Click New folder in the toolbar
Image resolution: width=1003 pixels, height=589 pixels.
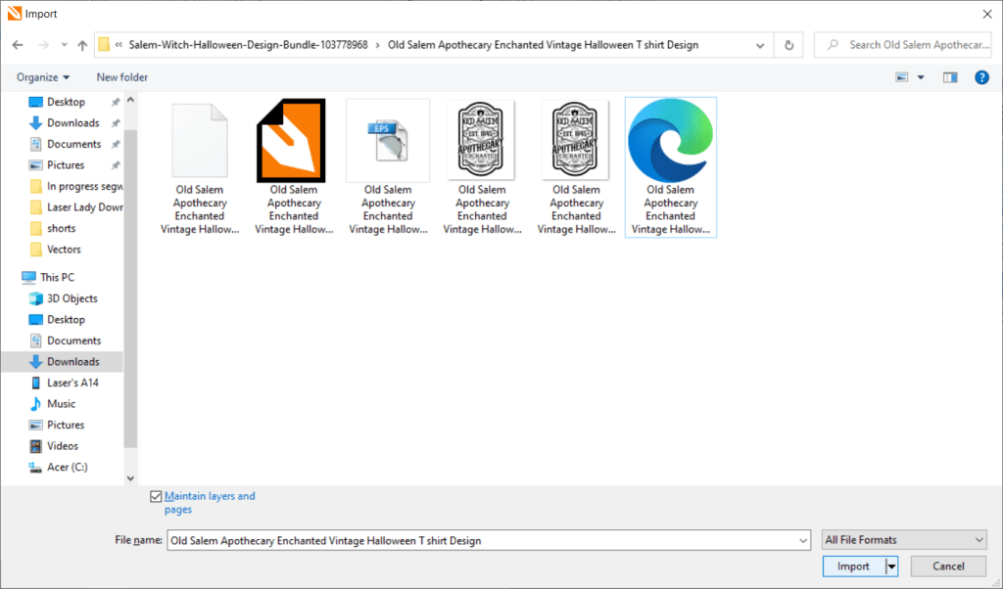point(122,77)
